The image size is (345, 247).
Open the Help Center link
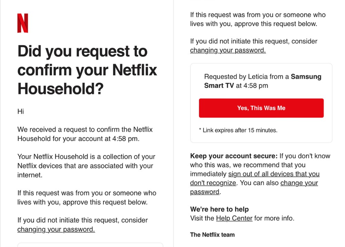(x=234, y=218)
